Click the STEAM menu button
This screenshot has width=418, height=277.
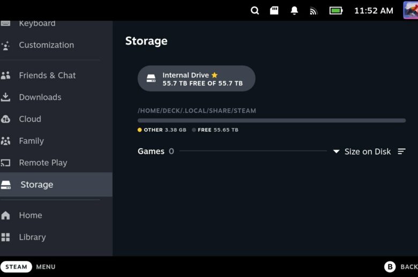[x=16, y=267]
